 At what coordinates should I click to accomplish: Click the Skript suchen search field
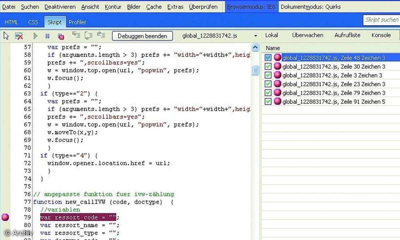[381, 20]
